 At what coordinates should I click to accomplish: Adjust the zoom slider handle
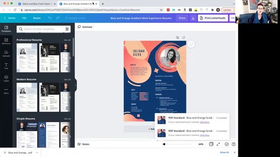coord(164,144)
